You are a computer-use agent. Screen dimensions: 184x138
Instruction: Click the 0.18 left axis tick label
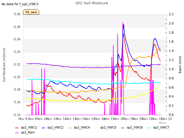(x=17, y=90)
